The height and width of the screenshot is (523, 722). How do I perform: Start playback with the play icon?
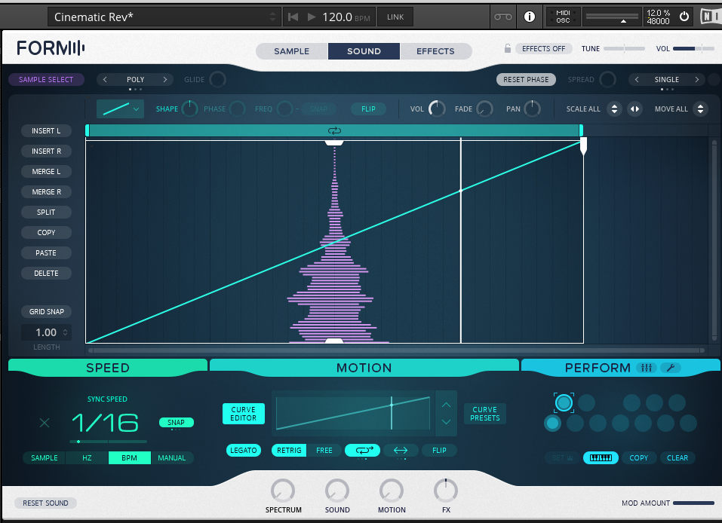[x=312, y=17]
